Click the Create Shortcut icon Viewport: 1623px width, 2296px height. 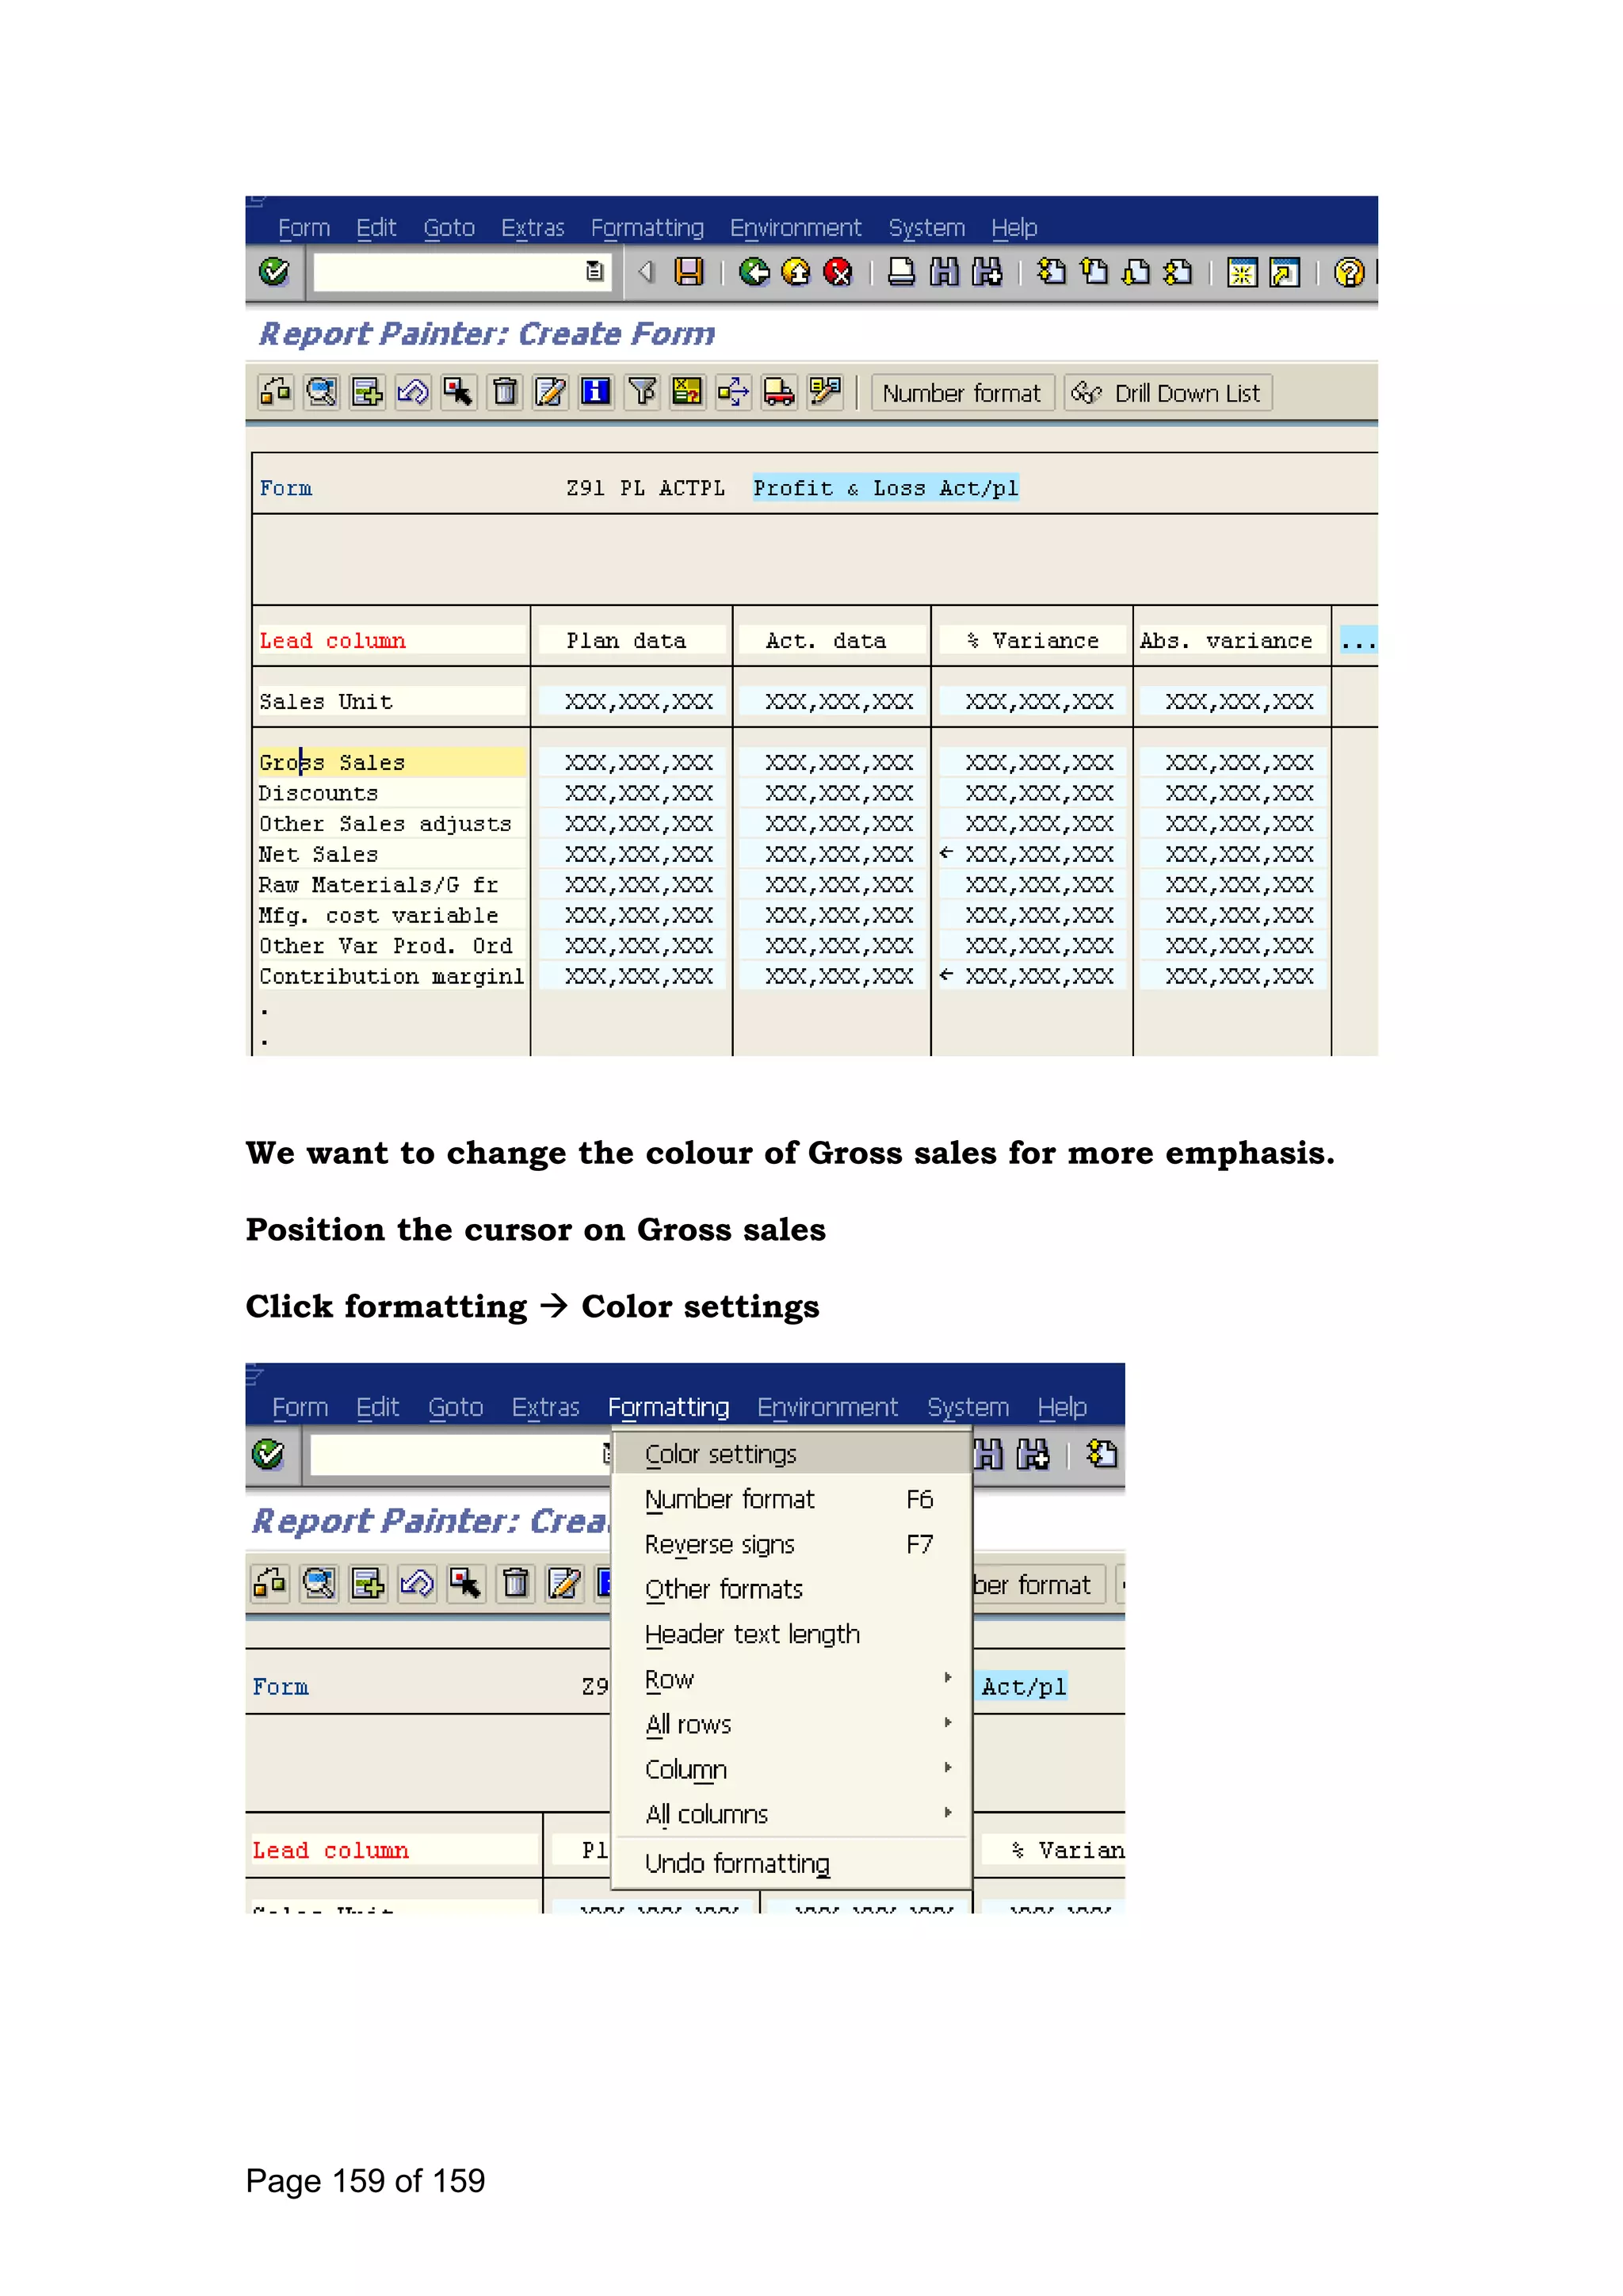coord(1285,272)
